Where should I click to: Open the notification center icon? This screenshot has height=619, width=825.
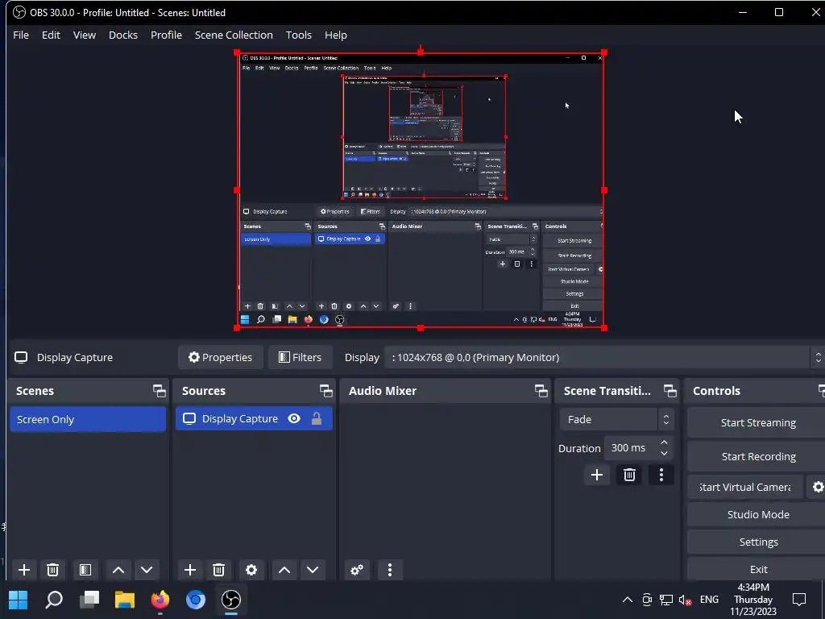(798, 600)
